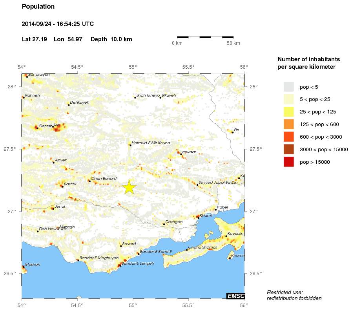The width and height of the screenshot is (352, 311).
Task: Click 'Number of inhabitants per square kilometer' heading
Action: click(x=309, y=63)
